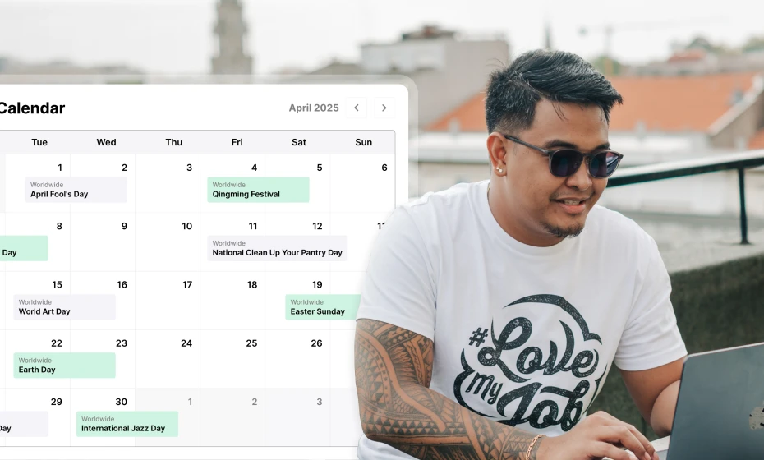Go to next month with right chevron
This screenshot has width=764, height=460.
pos(384,108)
